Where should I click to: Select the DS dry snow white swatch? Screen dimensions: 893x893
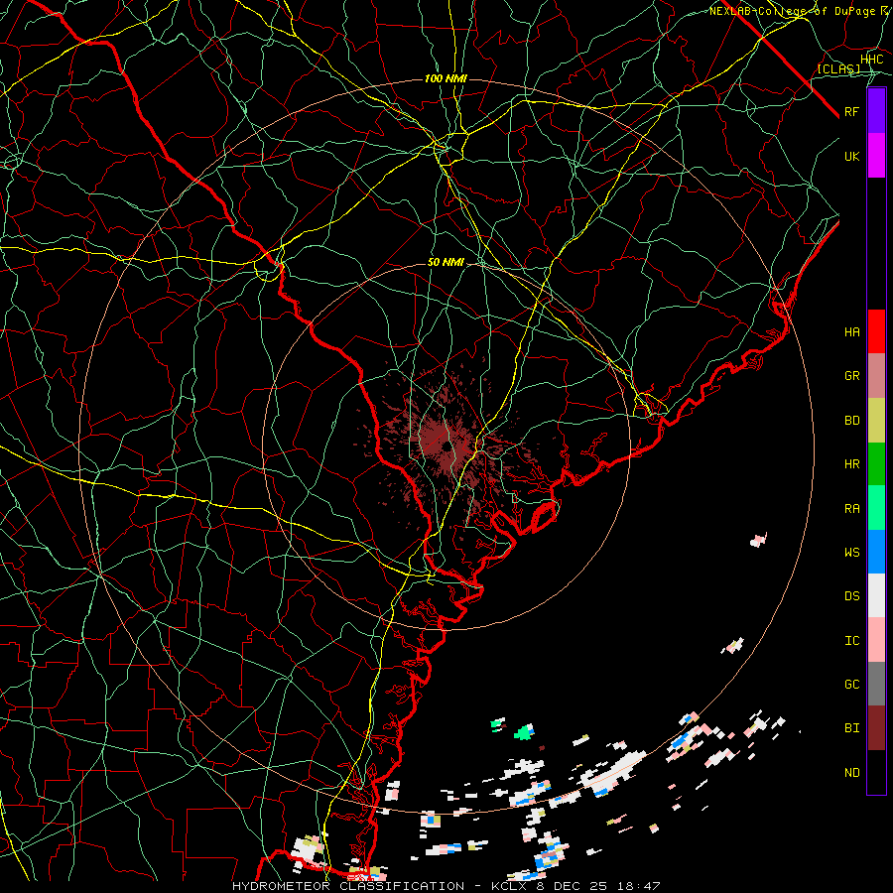tap(876, 595)
